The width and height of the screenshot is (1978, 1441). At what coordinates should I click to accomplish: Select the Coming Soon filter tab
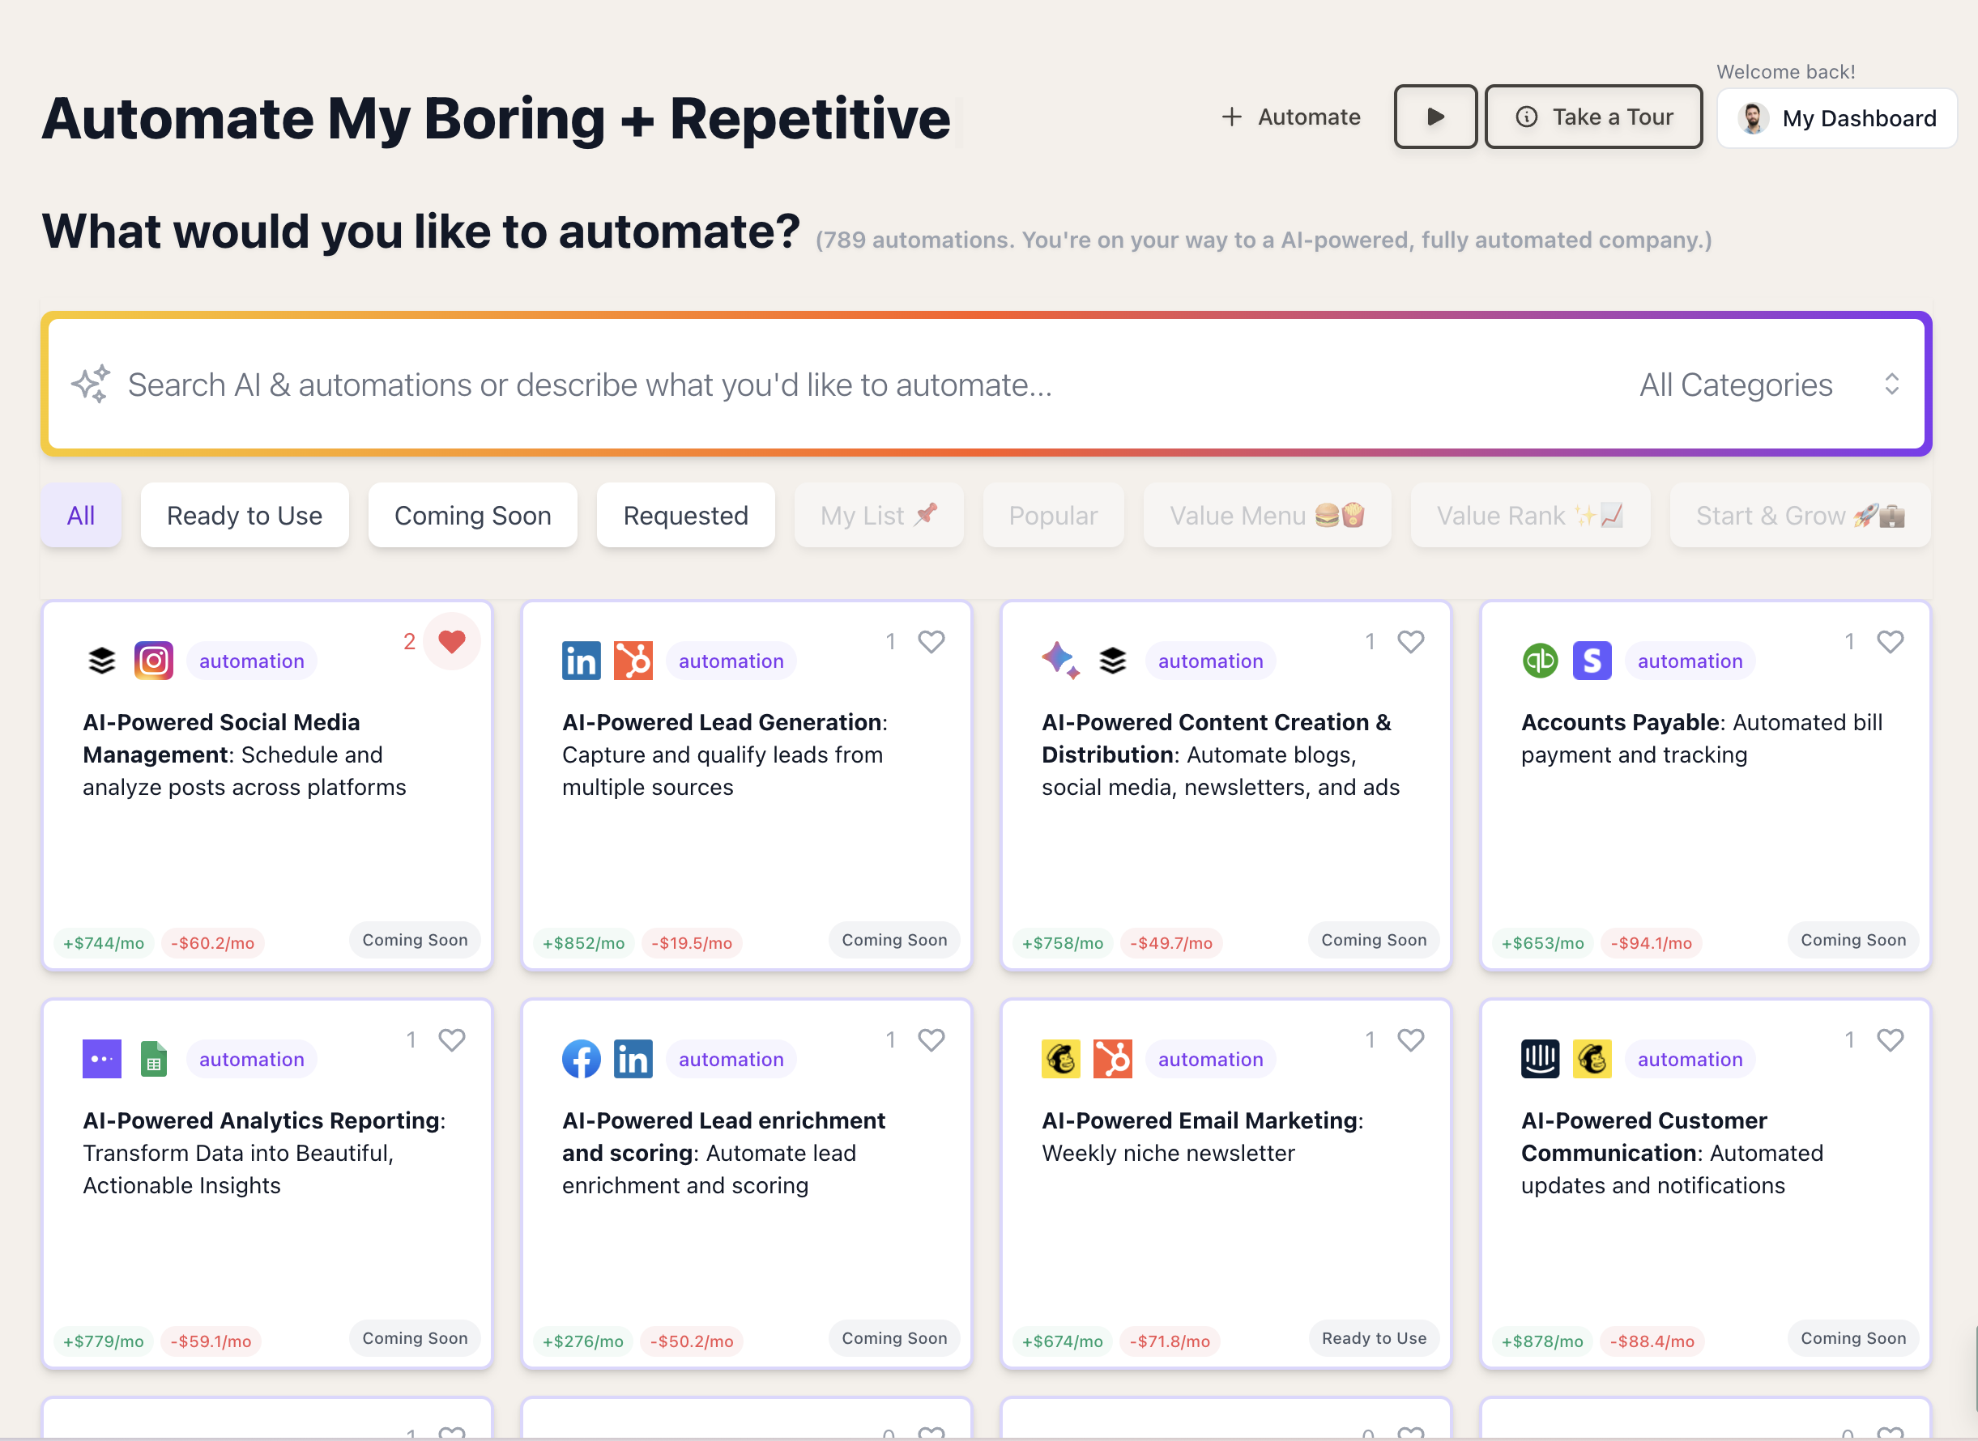(x=473, y=516)
